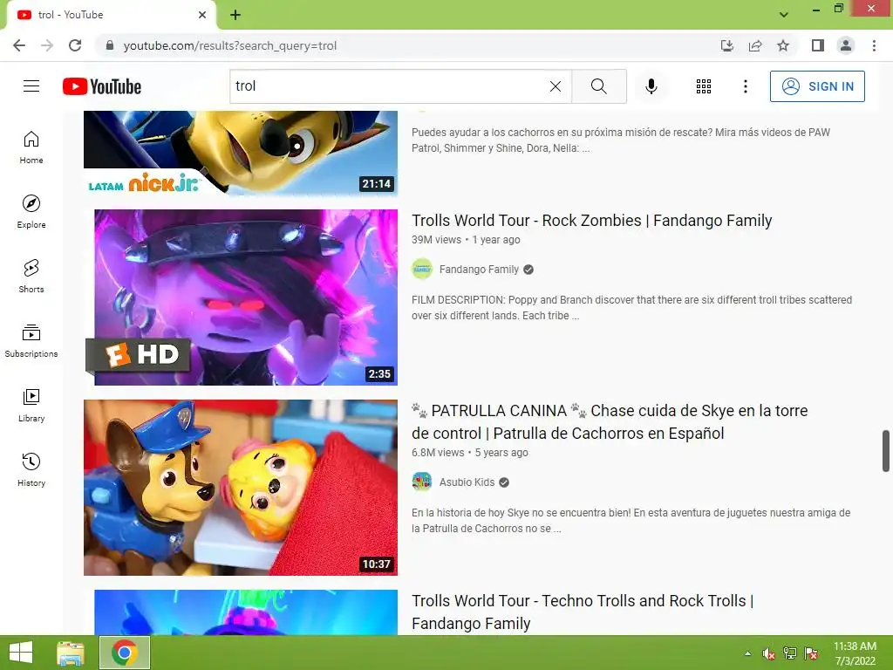
Task: Click the Asubio Kids channel avatar
Action: pos(422,482)
